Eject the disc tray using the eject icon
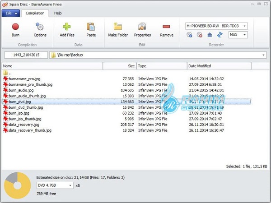 coord(210,35)
